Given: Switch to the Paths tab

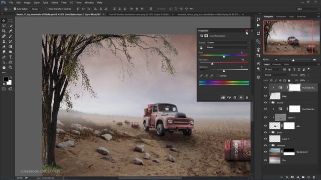Looking at the screenshot, I should 286,64.
